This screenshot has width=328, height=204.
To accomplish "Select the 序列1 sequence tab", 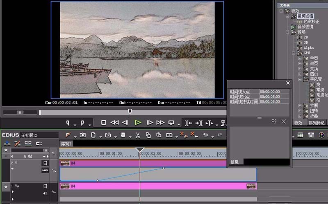I will [66, 144].
